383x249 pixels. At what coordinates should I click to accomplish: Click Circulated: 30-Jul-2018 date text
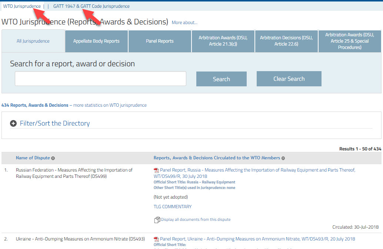(355, 227)
